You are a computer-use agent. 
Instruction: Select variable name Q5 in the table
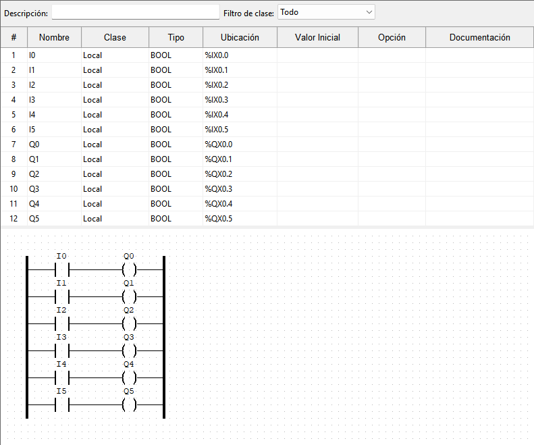(x=54, y=219)
